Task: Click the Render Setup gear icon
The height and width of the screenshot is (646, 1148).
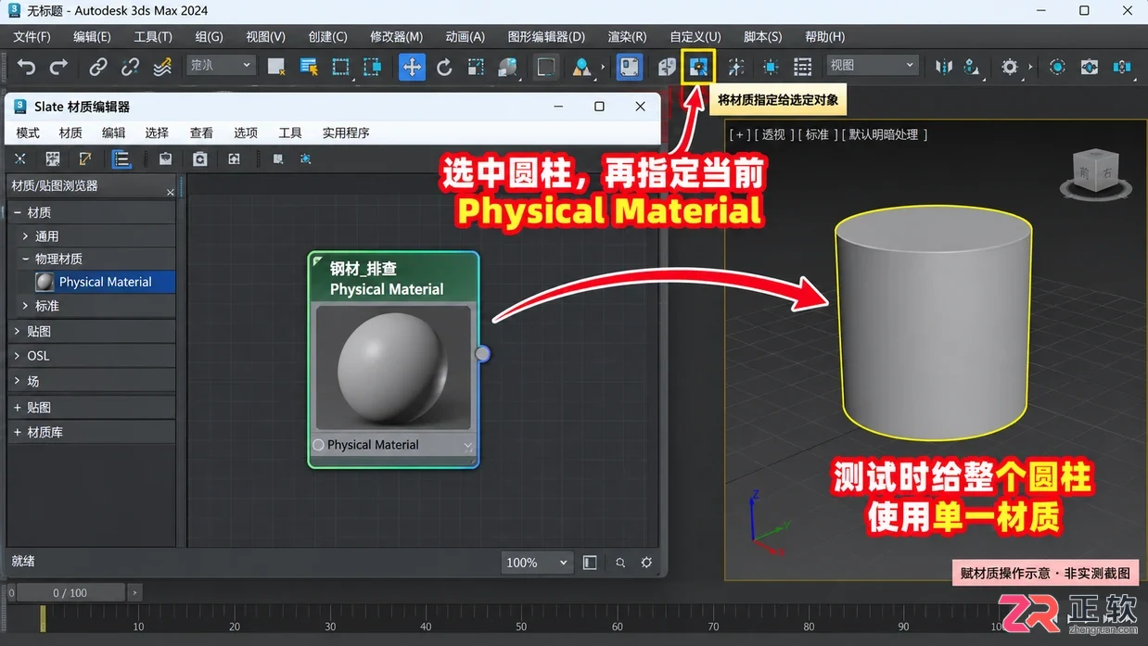Action: coord(1010,67)
